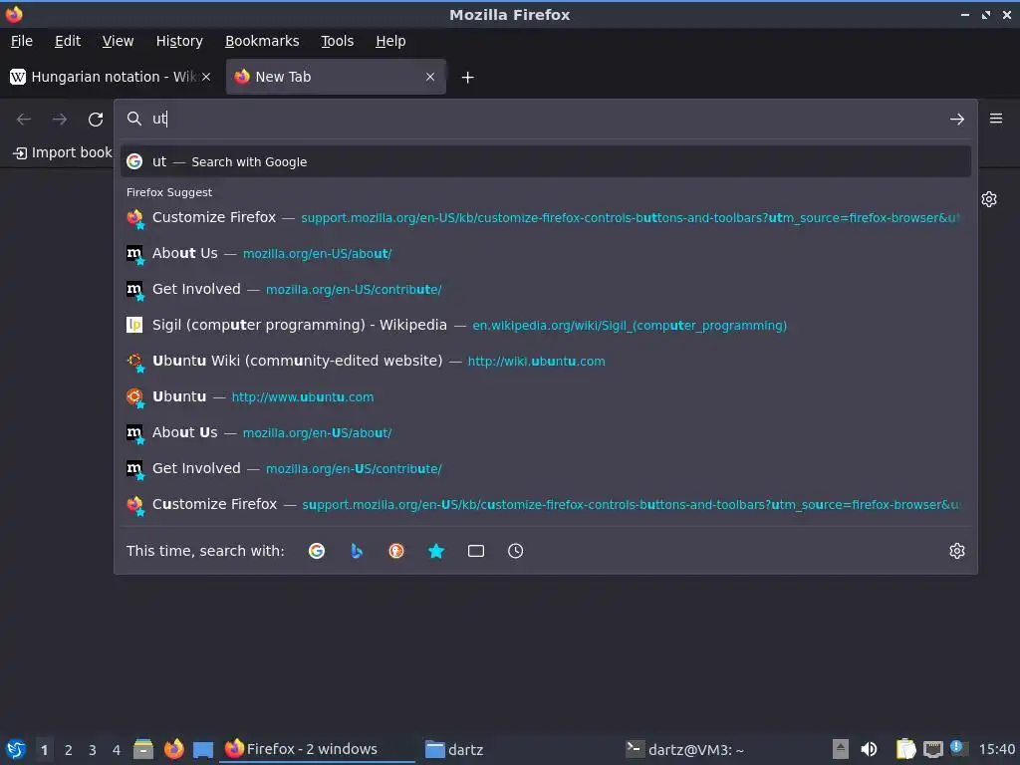Select the New Tab tab
Viewport: 1020px width, 765px height.
[336, 77]
